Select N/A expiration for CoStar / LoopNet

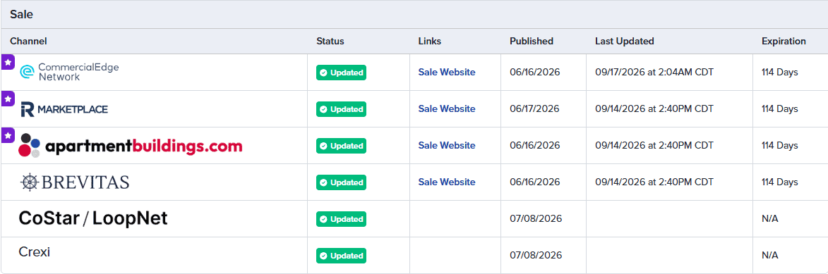770,218
